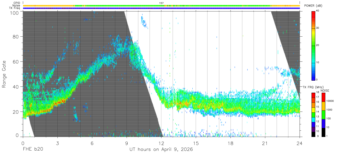
Task: Click the UT hours on April 9, 2026 title
Action: pyautogui.click(x=161, y=150)
